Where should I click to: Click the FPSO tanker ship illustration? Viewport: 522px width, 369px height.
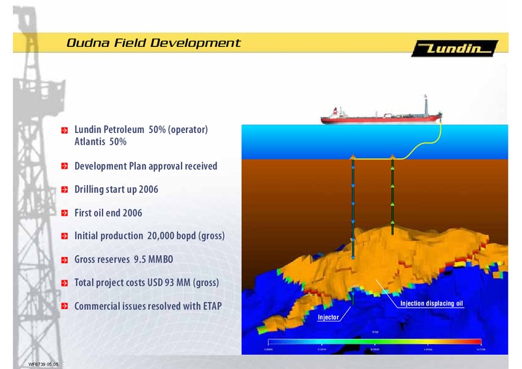382,111
